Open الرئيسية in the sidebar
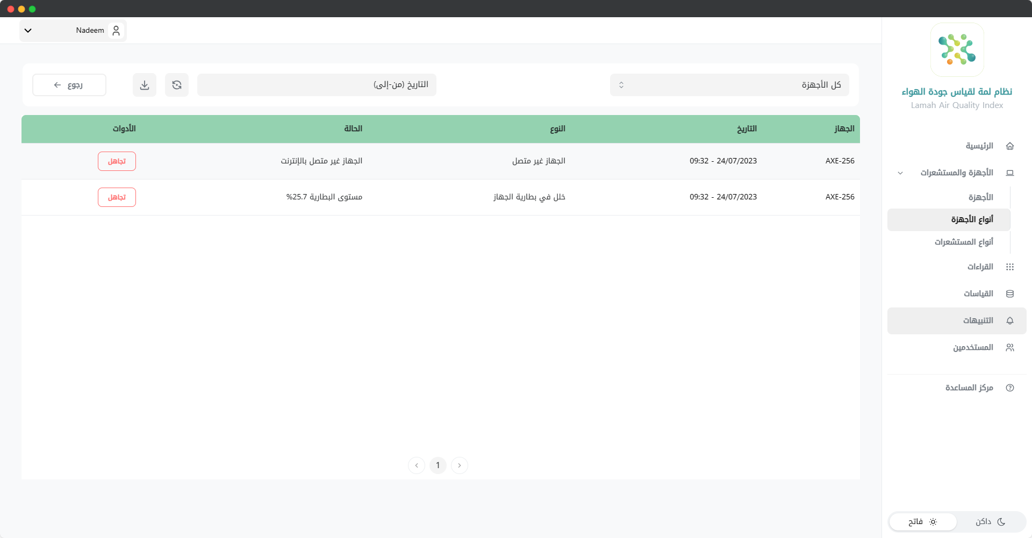Viewport: 1032px width, 538px height. [x=957, y=146]
